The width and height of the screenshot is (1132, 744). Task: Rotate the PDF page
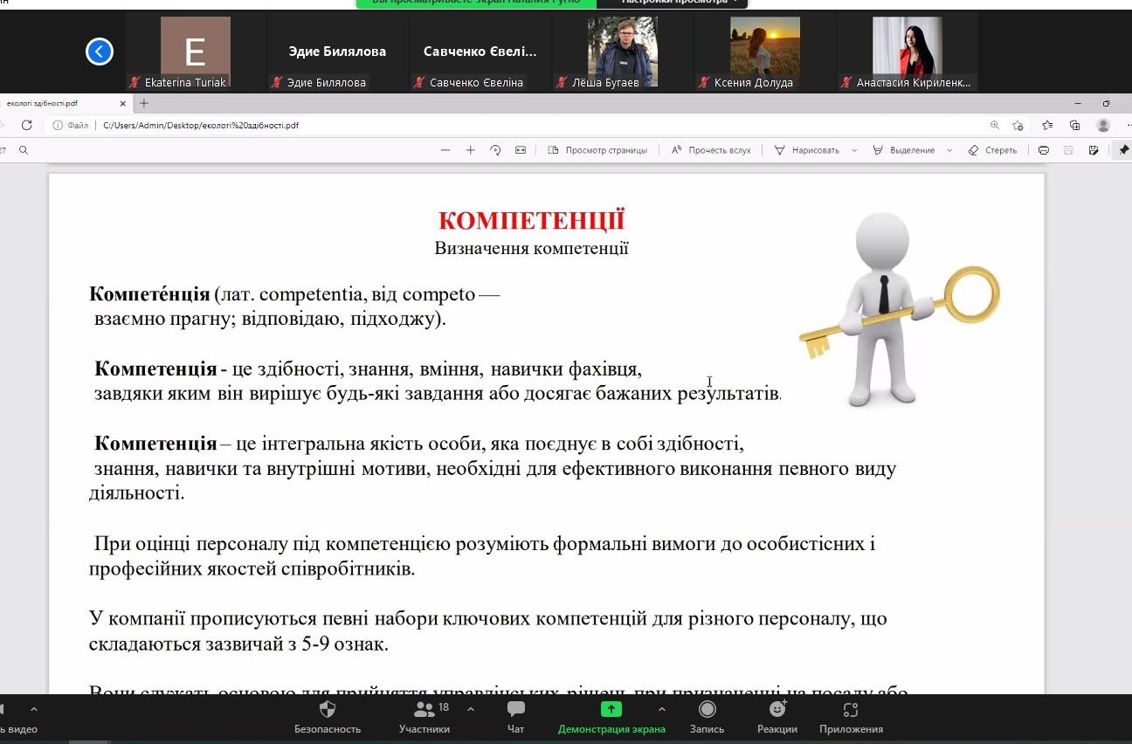click(495, 150)
